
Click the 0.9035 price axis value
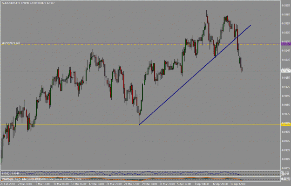(286, 114)
